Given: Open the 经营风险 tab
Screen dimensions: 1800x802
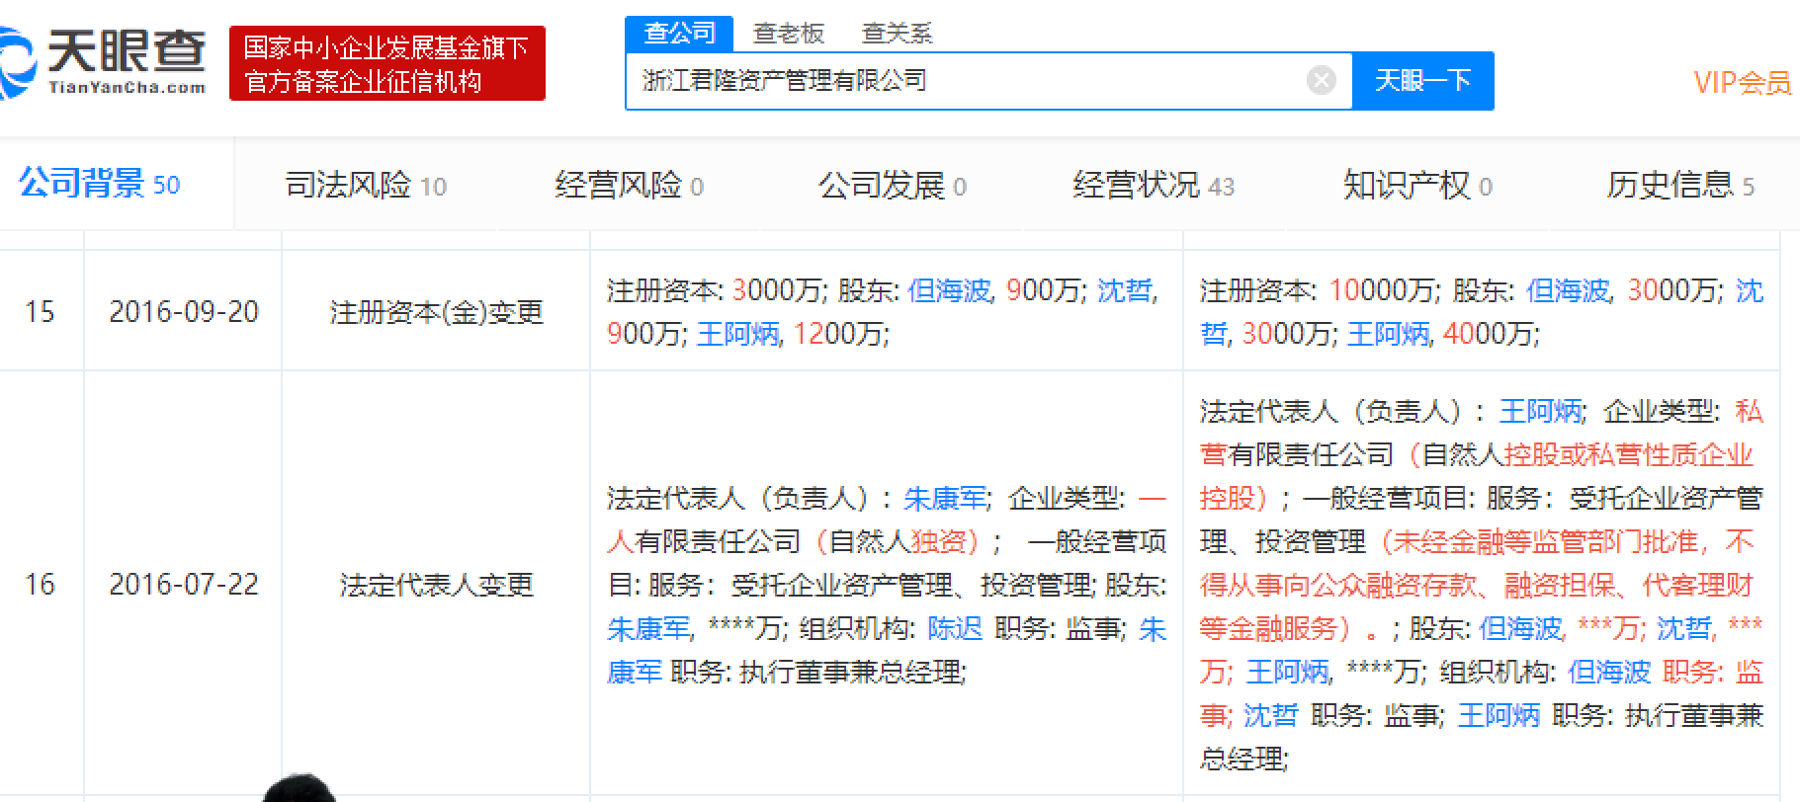Looking at the screenshot, I should click(630, 185).
